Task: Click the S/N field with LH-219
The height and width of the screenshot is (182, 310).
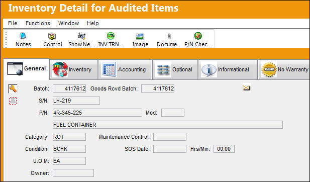Action: click(76, 101)
